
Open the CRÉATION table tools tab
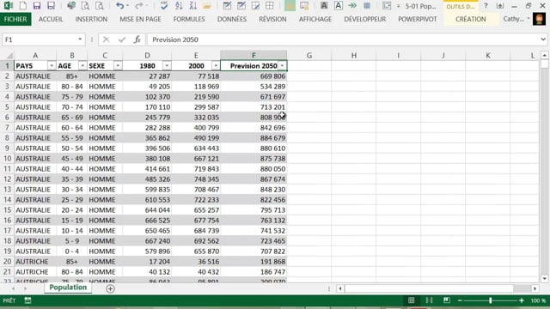click(471, 19)
